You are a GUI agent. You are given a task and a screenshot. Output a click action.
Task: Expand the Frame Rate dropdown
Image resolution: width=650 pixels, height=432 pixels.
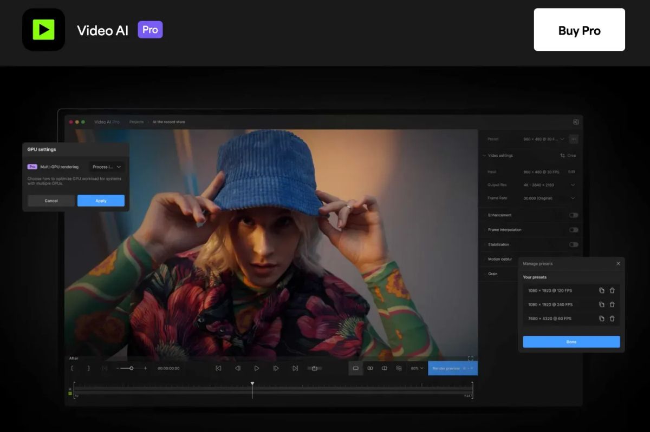(549, 198)
